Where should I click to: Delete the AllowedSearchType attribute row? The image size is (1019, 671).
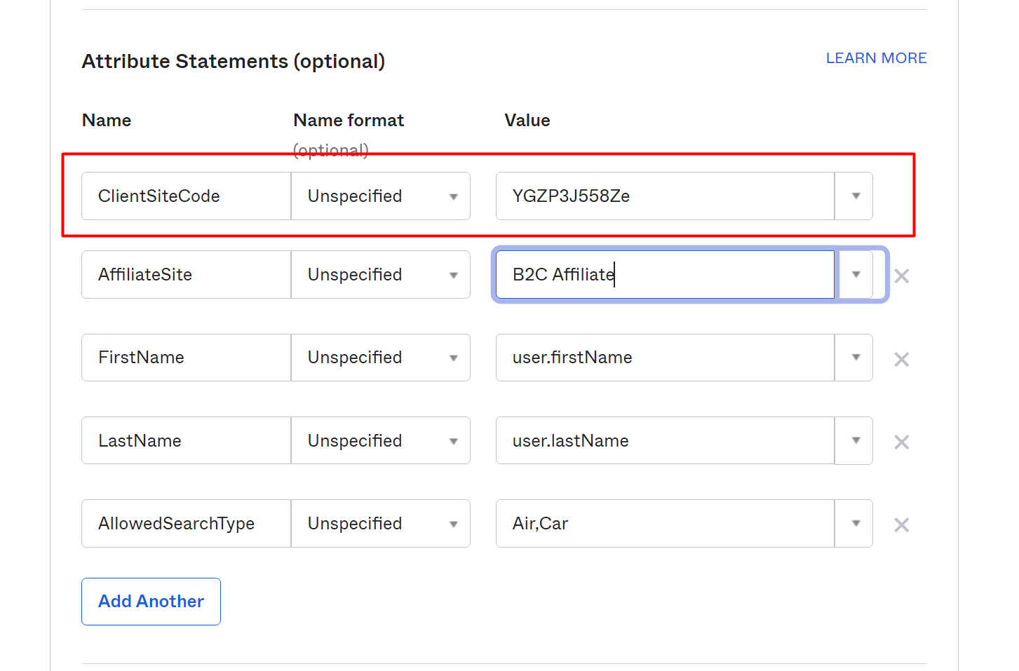tap(901, 524)
